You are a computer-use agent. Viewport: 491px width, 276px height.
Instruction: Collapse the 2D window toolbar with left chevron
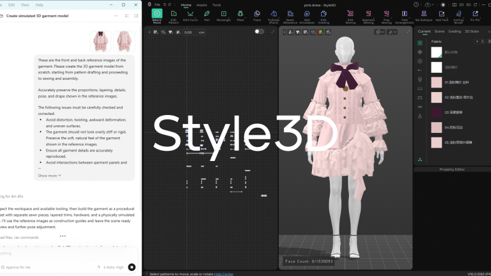coord(150,32)
